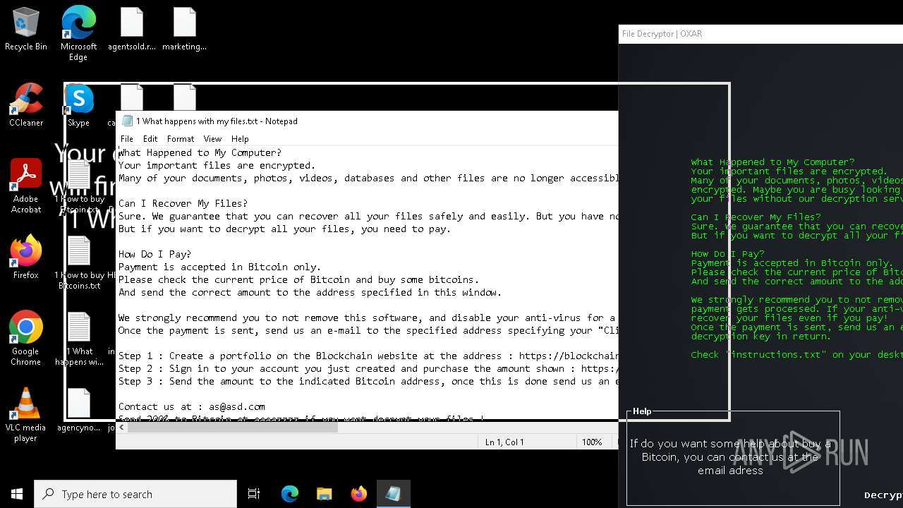The width and height of the screenshot is (903, 508).
Task: Click the 'Step 1 : Create a portfolio' line
Action: coord(368,356)
